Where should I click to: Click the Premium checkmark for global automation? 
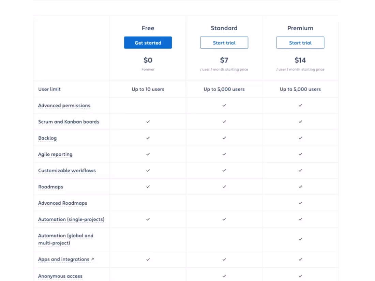[300, 239]
